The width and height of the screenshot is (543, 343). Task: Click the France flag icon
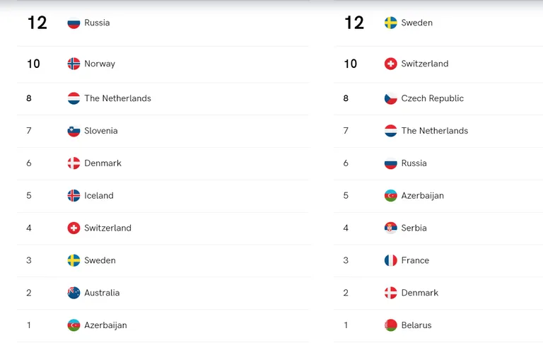click(x=390, y=260)
